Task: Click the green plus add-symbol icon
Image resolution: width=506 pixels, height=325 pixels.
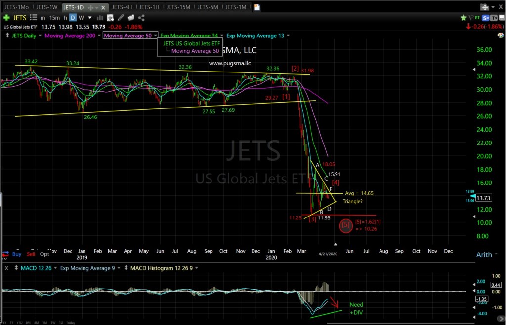Action: [6, 18]
